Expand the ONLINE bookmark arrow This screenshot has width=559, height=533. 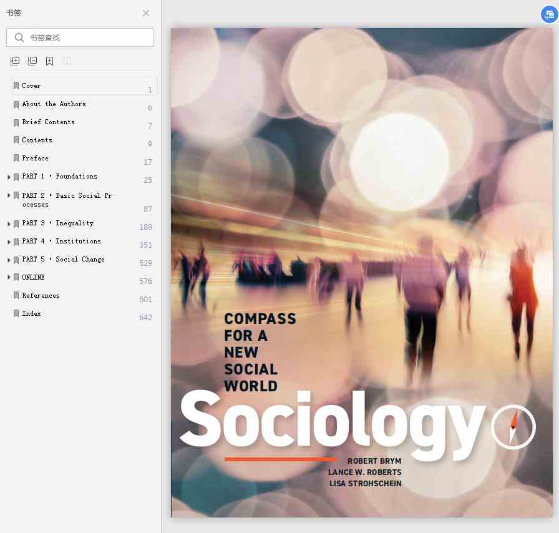[x=9, y=277]
